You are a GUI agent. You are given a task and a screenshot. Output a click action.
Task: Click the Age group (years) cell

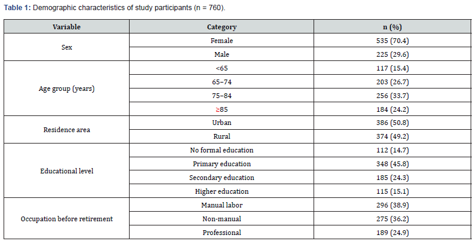66,89
